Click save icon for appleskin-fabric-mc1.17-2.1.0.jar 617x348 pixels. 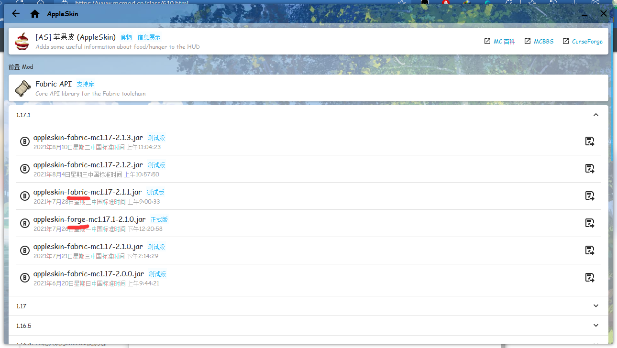(x=590, y=250)
